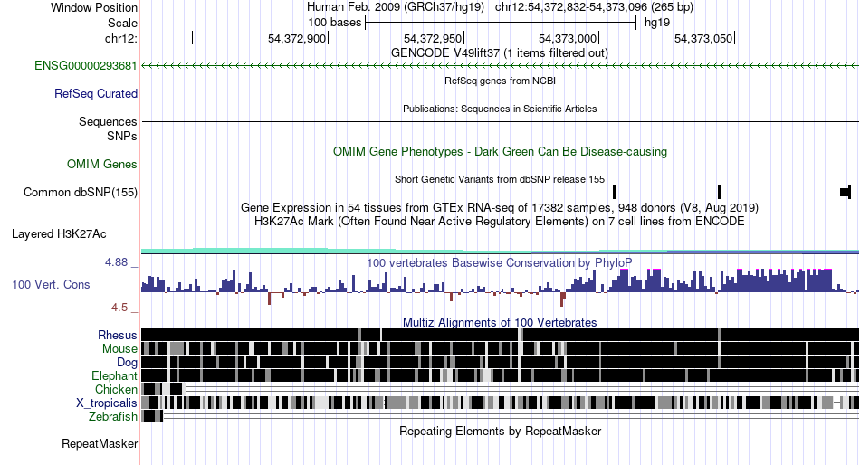Image resolution: width=860 pixels, height=465 pixels.
Task: Open the Common dbSNP(155) track label
Action: (81, 193)
